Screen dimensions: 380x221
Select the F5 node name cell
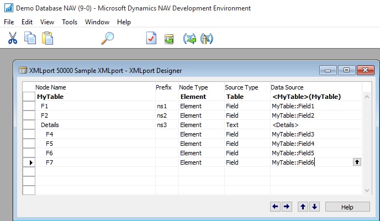pos(95,144)
